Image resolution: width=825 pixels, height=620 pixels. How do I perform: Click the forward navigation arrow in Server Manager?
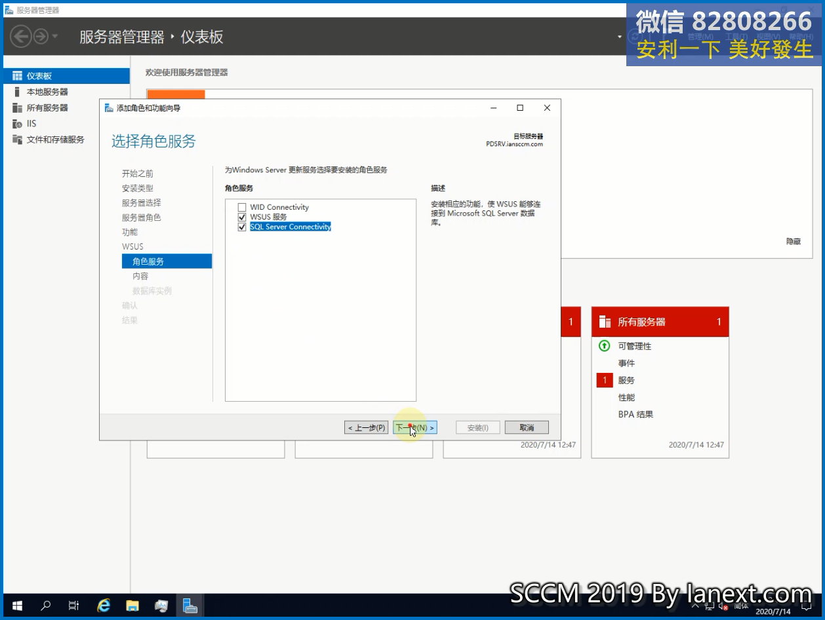pyautogui.click(x=41, y=36)
